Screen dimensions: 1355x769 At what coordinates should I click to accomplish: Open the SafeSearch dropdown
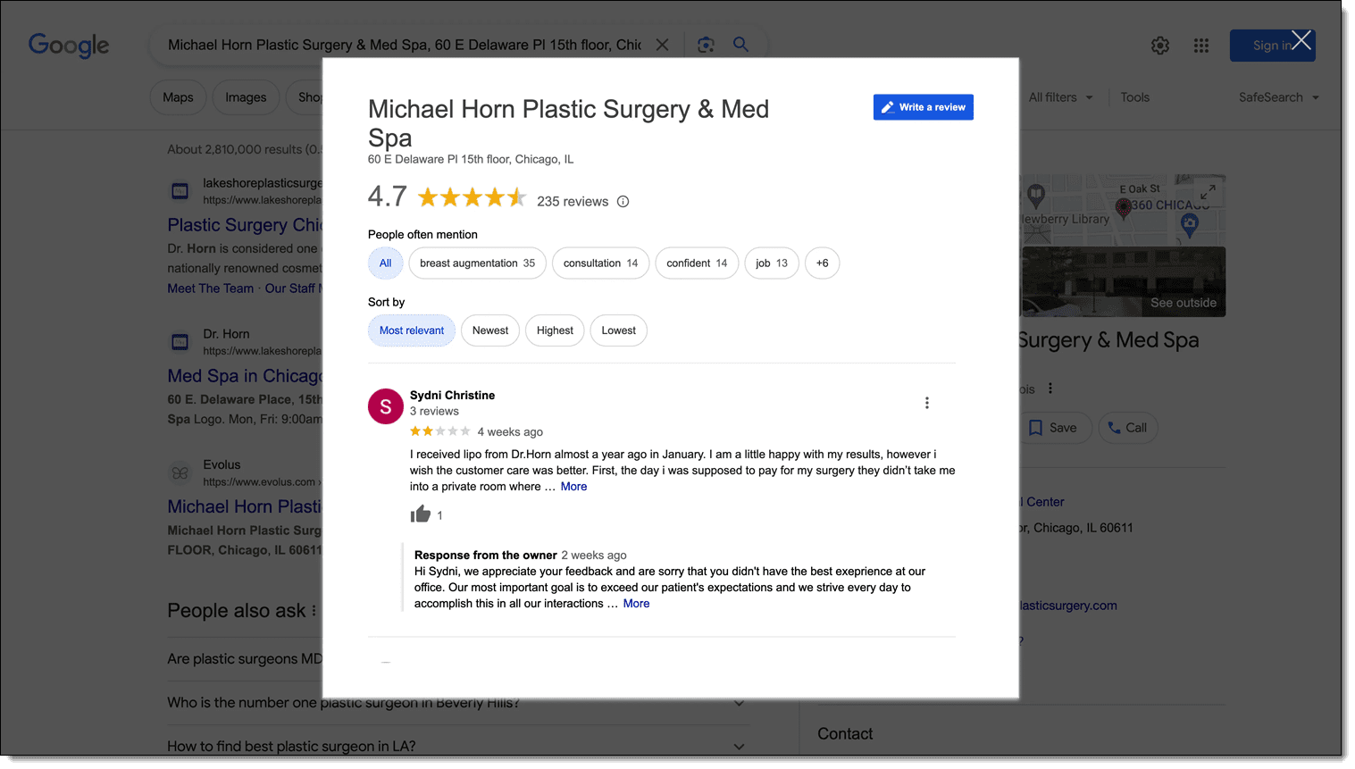coord(1278,96)
